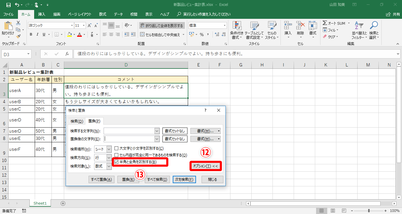Open Format as Table (テーブルとして書式設定)
The height and width of the screenshot is (214, 402).
tap(254, 30)
